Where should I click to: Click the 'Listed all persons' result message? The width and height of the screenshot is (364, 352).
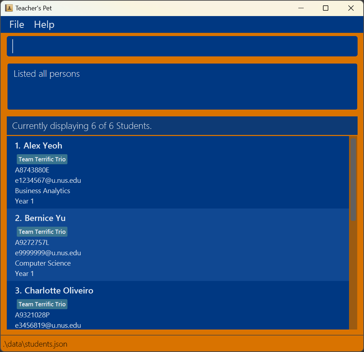click(46, 74)
